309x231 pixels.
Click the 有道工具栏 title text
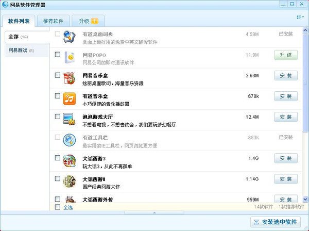click(x=95, y=138)
